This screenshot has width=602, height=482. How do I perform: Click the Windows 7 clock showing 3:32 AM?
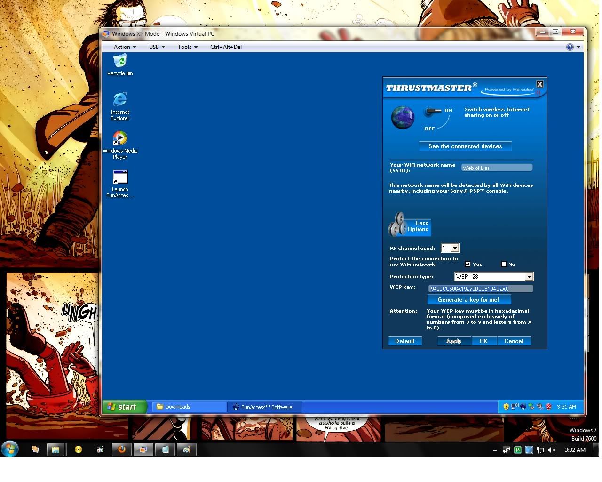(x=575, y=450)
